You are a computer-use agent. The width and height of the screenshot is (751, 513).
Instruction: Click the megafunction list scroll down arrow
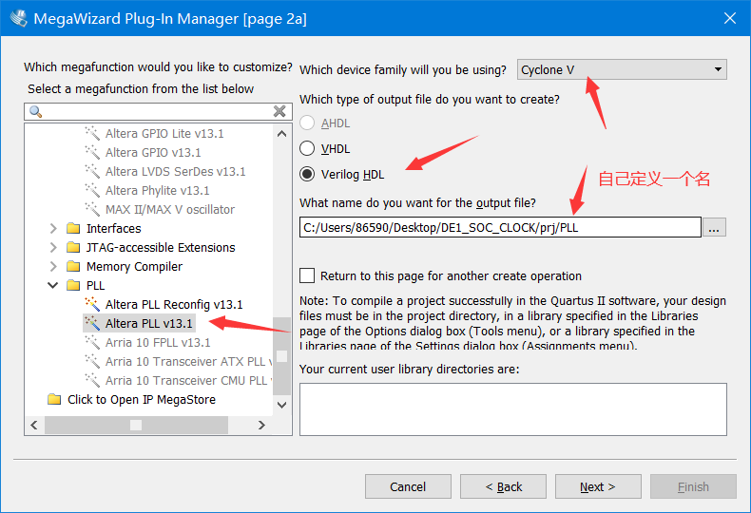[282, 405]
